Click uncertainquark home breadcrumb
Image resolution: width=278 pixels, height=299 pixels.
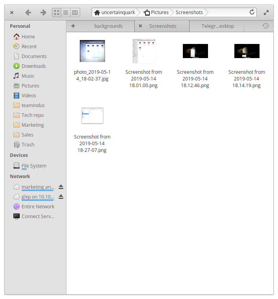(x=115, y=13)
